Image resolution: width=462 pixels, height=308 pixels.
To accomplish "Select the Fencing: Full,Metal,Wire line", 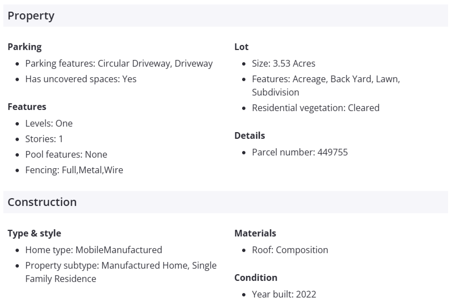I will pos(74,170).
